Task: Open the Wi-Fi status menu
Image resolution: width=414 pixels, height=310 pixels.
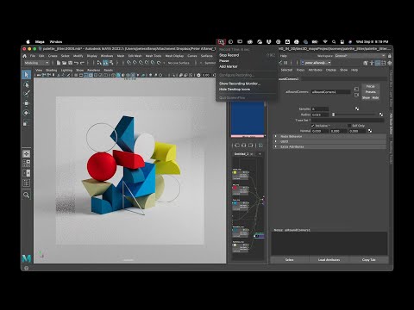Action: click(x=325, y=42)
